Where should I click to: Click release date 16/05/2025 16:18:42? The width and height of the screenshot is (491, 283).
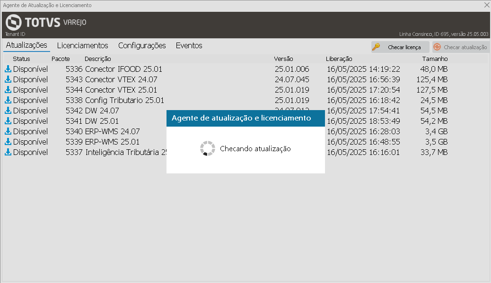coord(364,100)
